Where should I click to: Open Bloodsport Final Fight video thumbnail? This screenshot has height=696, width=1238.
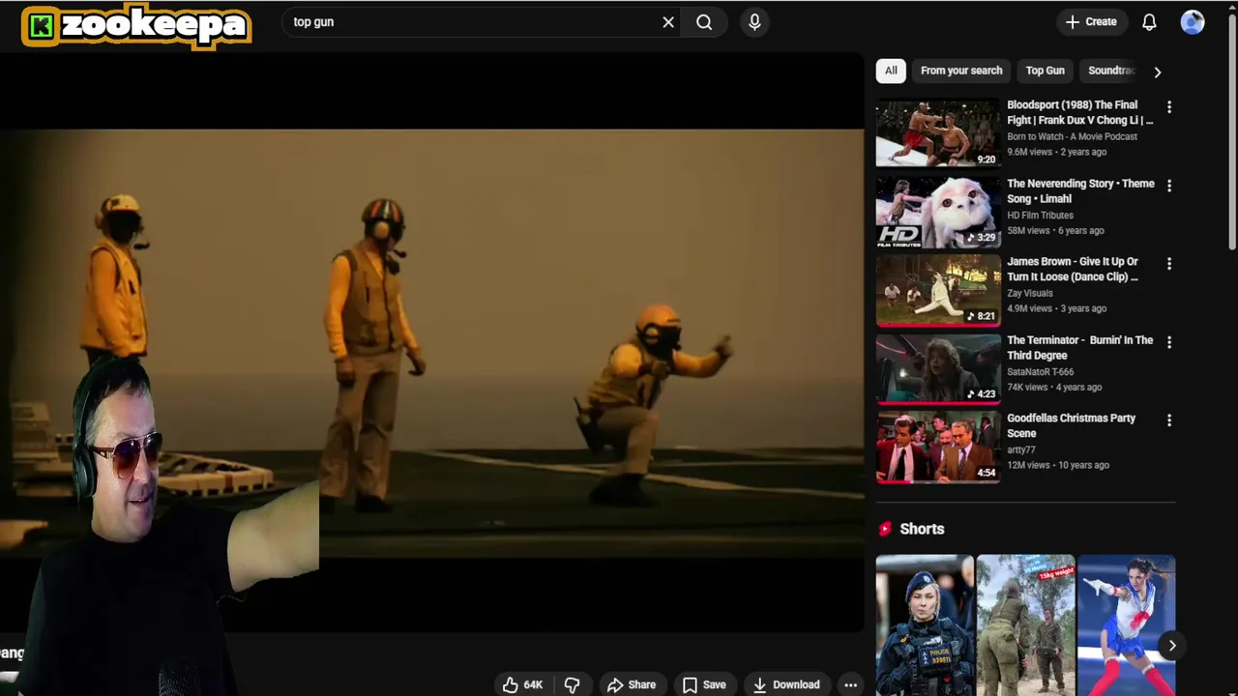point(938,132)
